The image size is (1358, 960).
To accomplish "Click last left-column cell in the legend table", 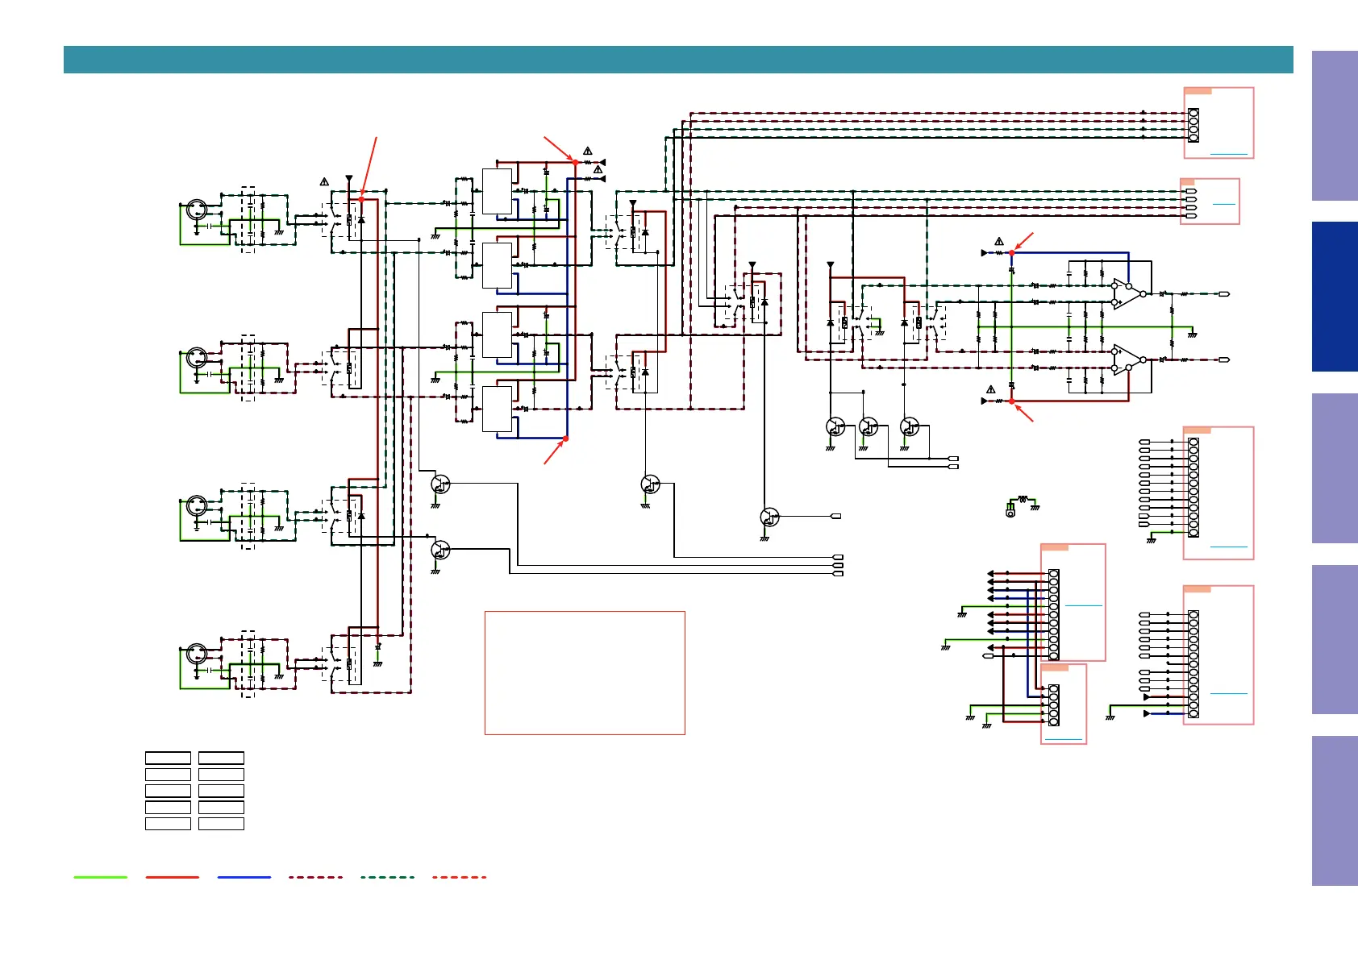I will point(168,824).
